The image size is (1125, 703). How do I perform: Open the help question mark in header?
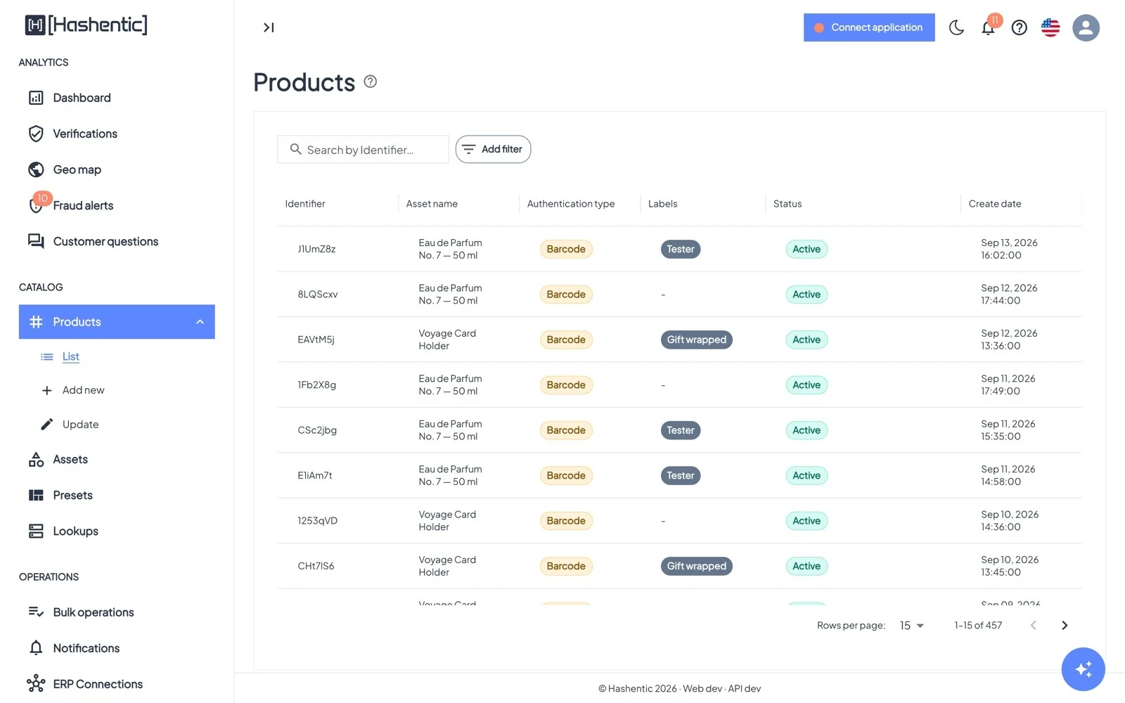(1019, 27)
